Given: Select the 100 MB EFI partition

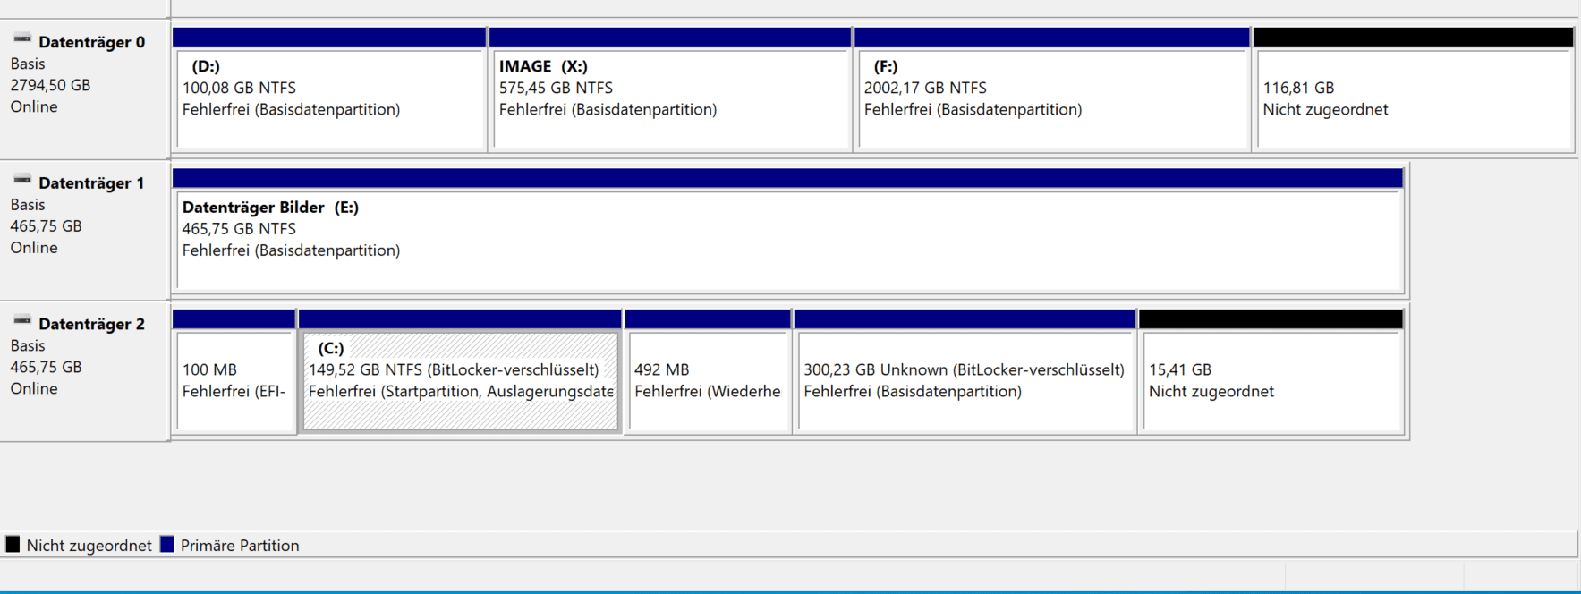Looking at the screenshot, I should click(x=234, y=380).
